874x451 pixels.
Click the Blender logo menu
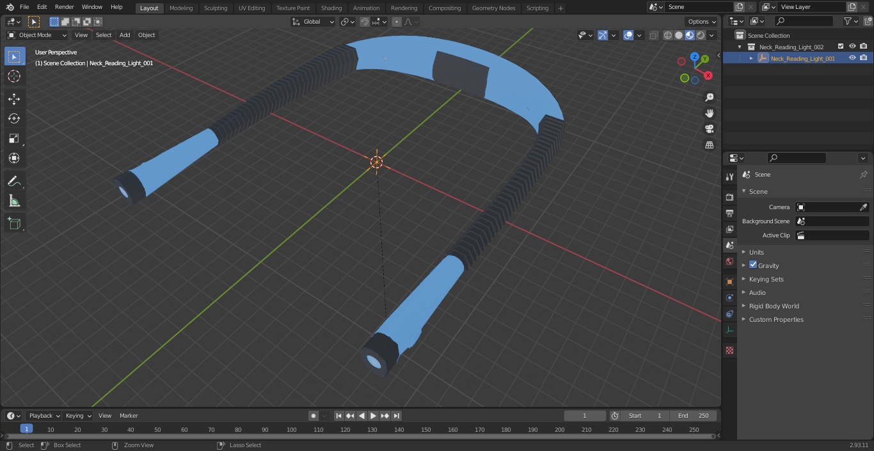point(10,7)
